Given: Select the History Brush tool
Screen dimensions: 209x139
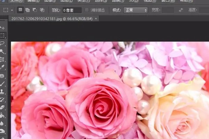Looking at the screenshot, I should [2, 99].
